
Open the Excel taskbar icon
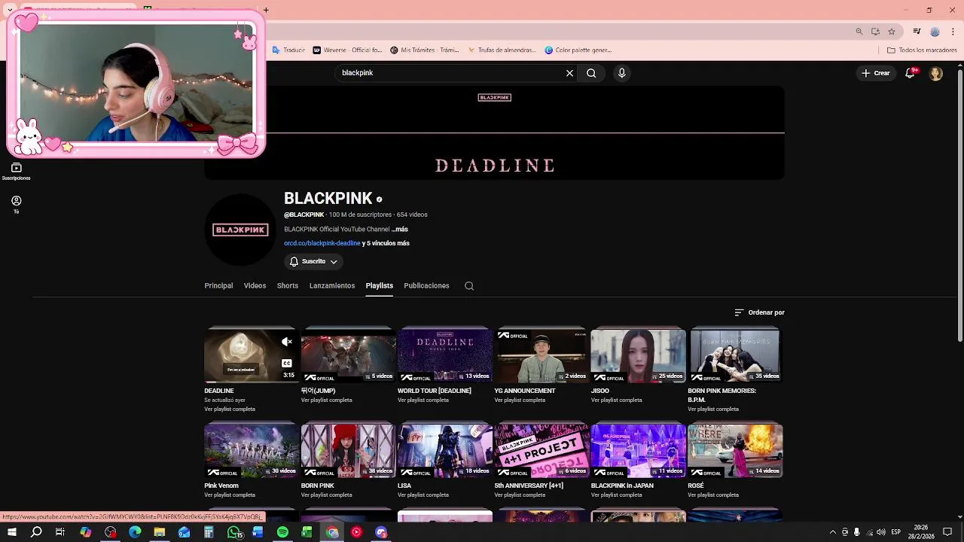pyautogui.click(x=307, y=532)
